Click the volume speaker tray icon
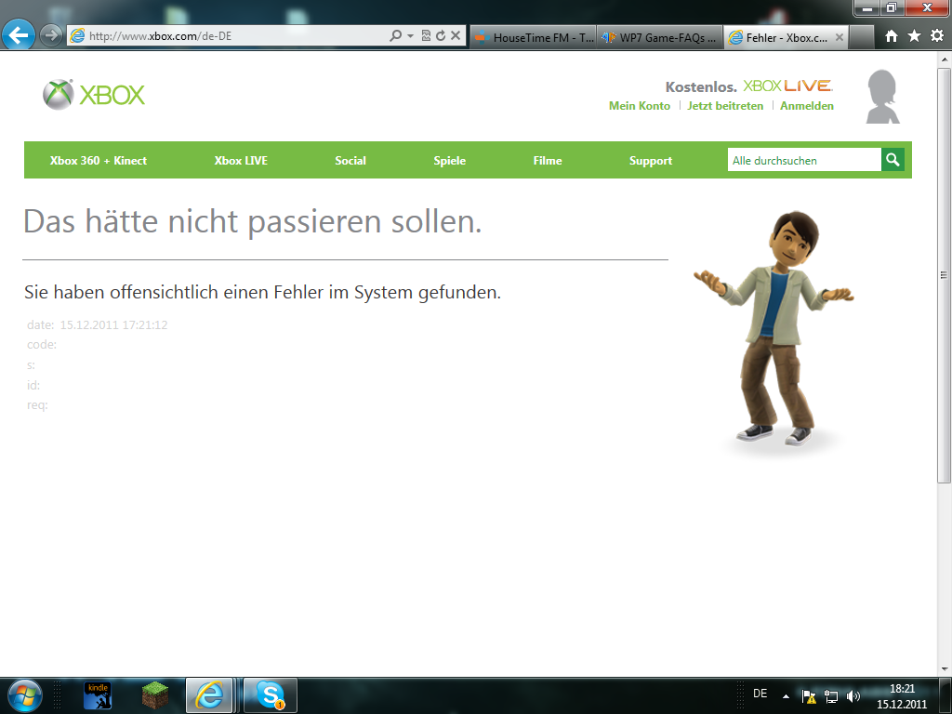This screenshot has width=952, height=714. [853, 696]
